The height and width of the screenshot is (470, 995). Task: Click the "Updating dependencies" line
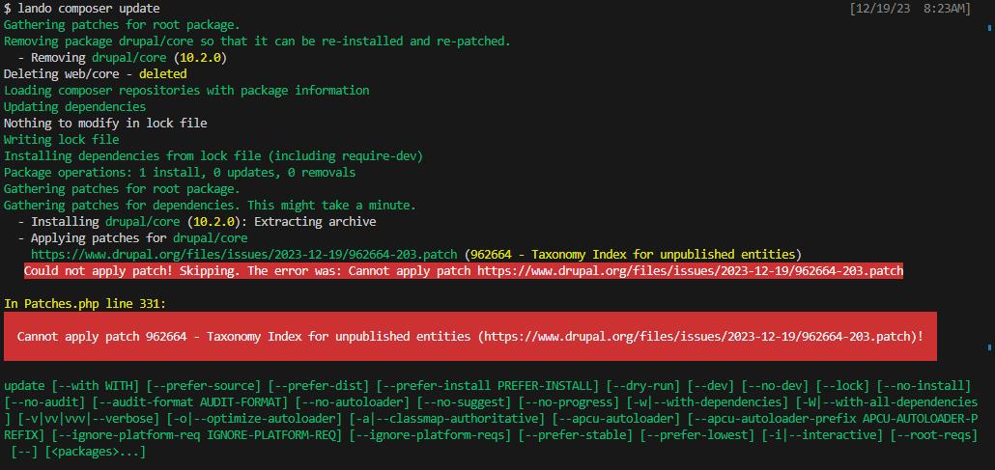click(75, 106)
